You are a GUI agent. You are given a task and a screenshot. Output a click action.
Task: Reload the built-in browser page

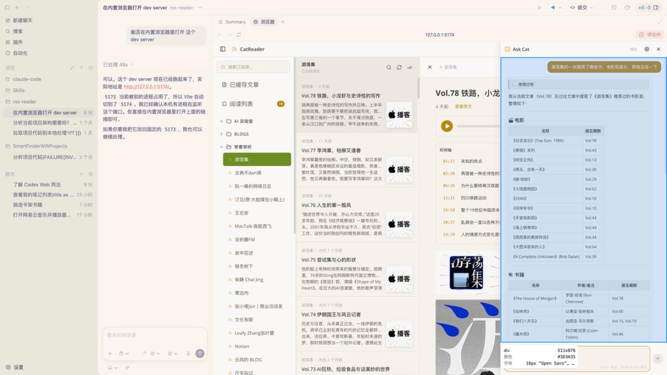click(x=239, y=35)
